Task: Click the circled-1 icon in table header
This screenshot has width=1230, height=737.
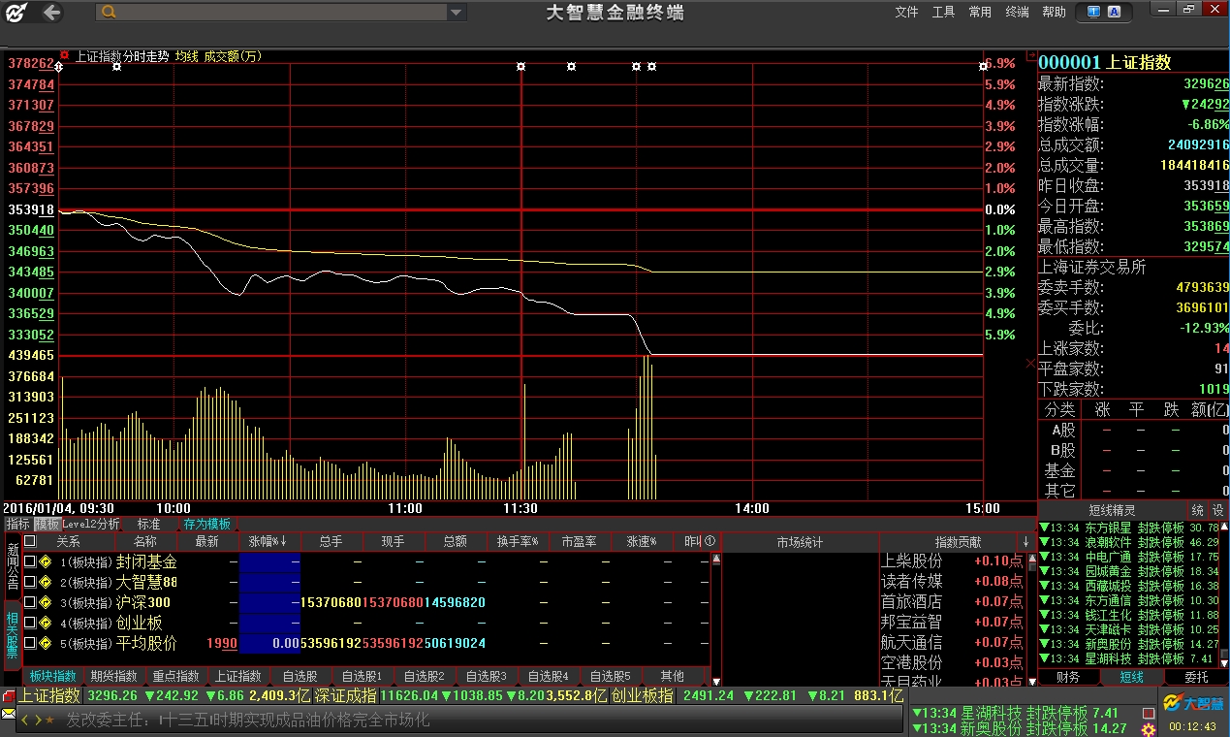Action: point(710,541)
